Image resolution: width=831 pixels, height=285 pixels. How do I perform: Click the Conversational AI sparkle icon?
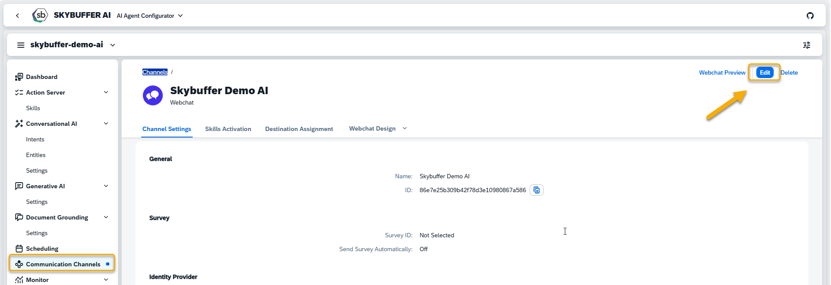click(x=19, y=124)
